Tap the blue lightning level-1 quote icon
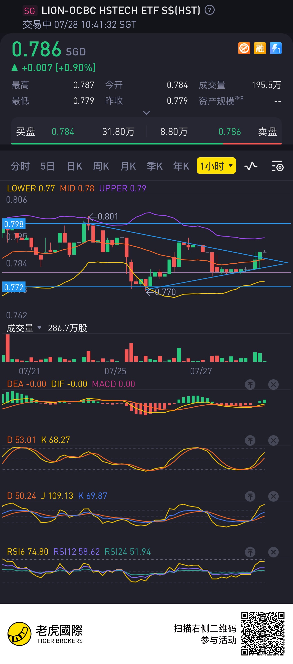 point(275,48)
